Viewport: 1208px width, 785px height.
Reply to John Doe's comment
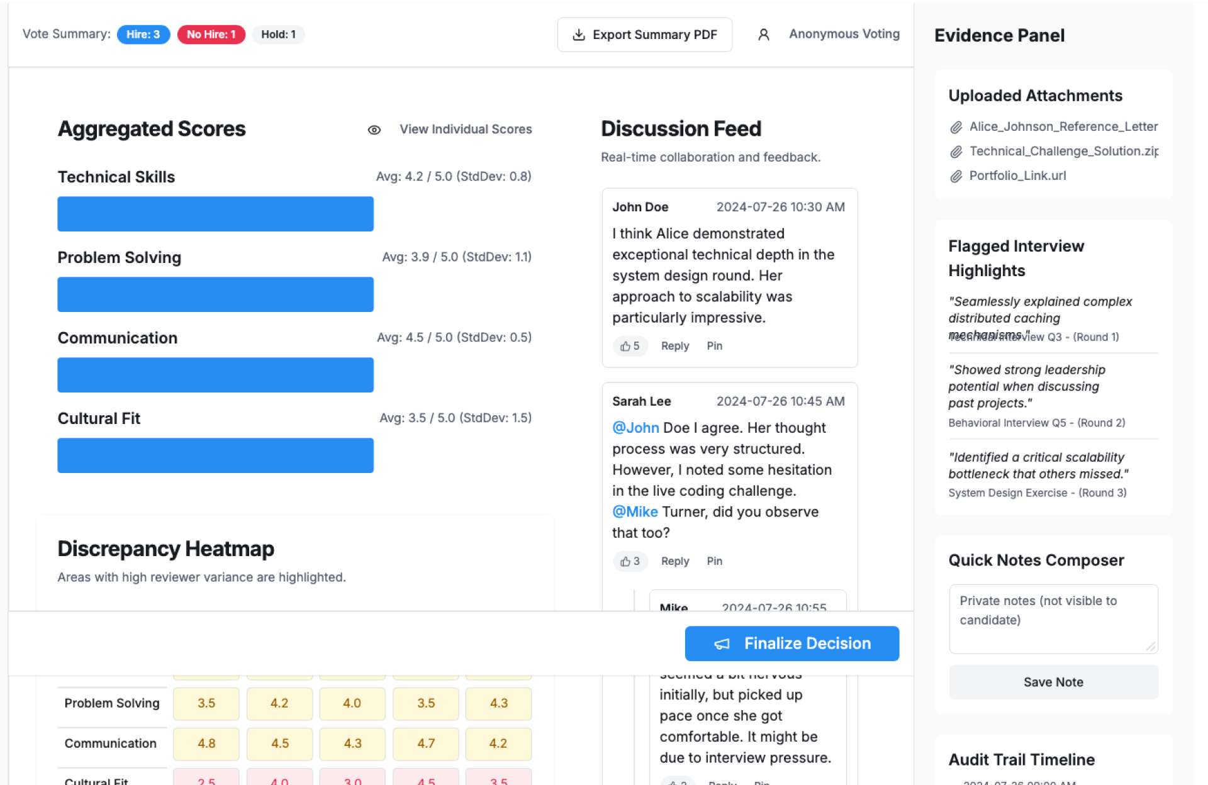point(674,346)
